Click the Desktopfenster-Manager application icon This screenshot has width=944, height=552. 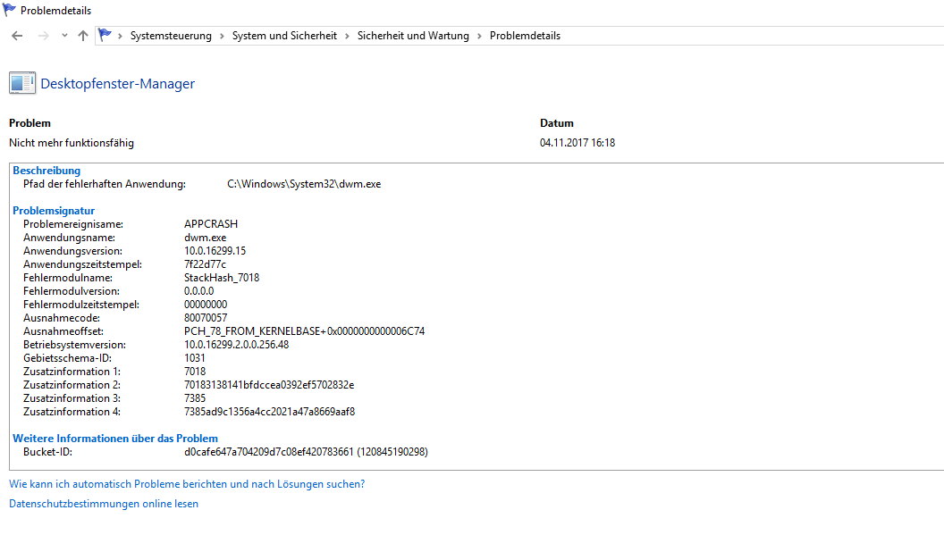point(22,83)
